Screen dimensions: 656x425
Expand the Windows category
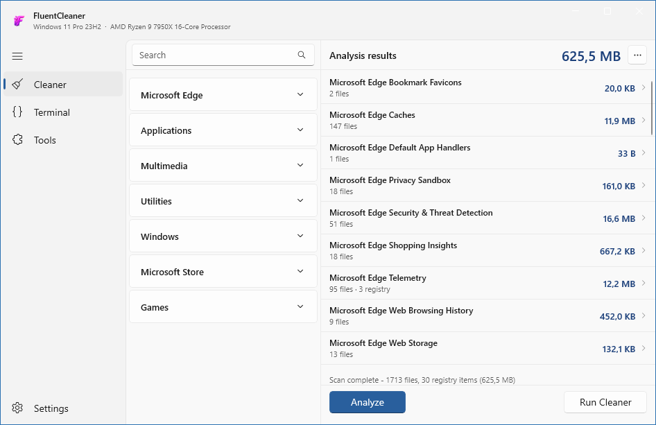tap(223, 236)
